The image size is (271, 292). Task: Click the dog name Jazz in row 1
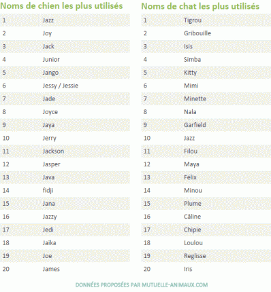pyautogui.click(x=48, y=20)
